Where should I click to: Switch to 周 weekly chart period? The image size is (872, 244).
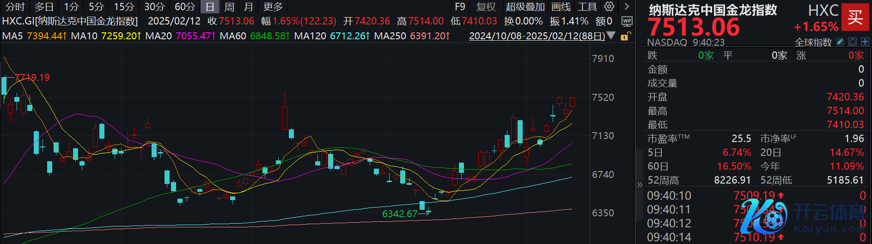coord(229,7)
